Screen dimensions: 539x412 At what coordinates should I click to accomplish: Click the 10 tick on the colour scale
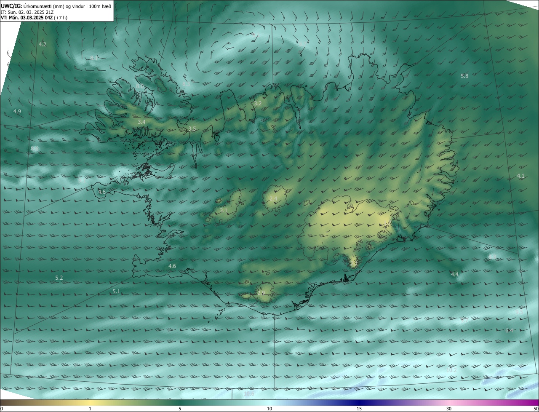[269, 409]
